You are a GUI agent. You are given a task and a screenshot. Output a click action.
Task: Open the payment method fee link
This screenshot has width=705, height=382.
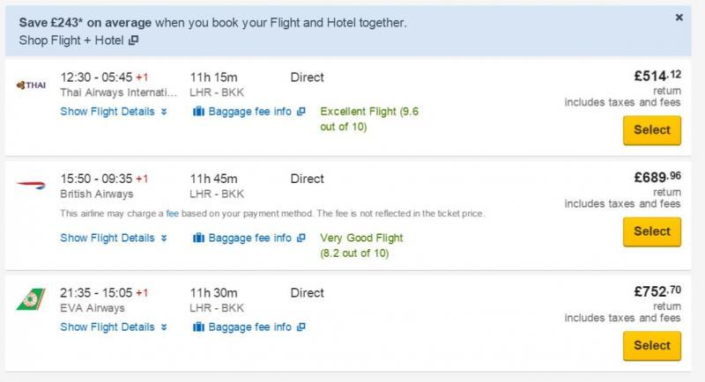click(171, 214)
